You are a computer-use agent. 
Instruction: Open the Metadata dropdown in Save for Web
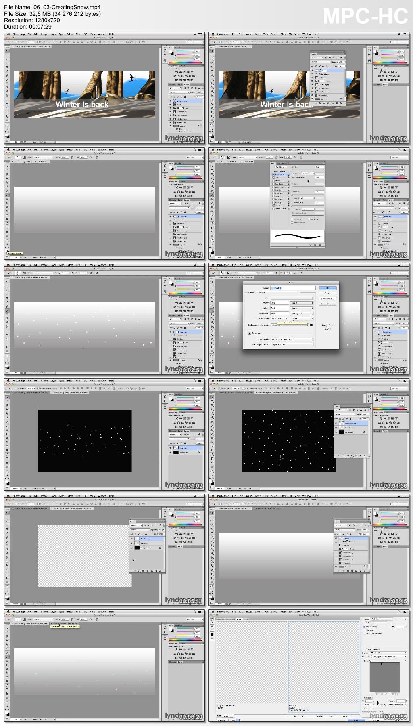[x=389, y=657]
